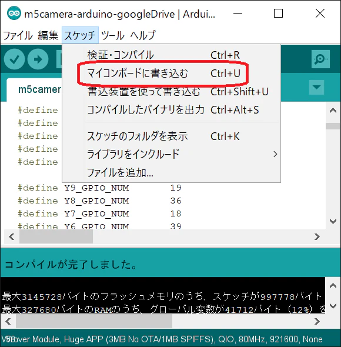
Task: Click the Upload arrow toolbar button
Action: click(x=38, y=59)
